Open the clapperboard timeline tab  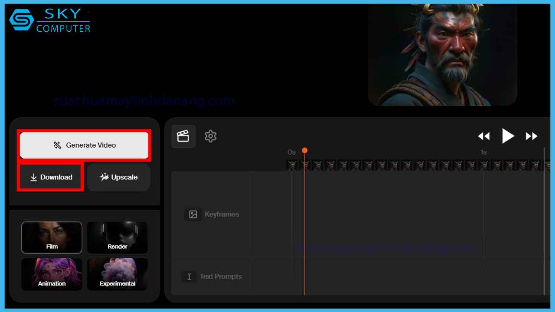(x=183, y=136)
